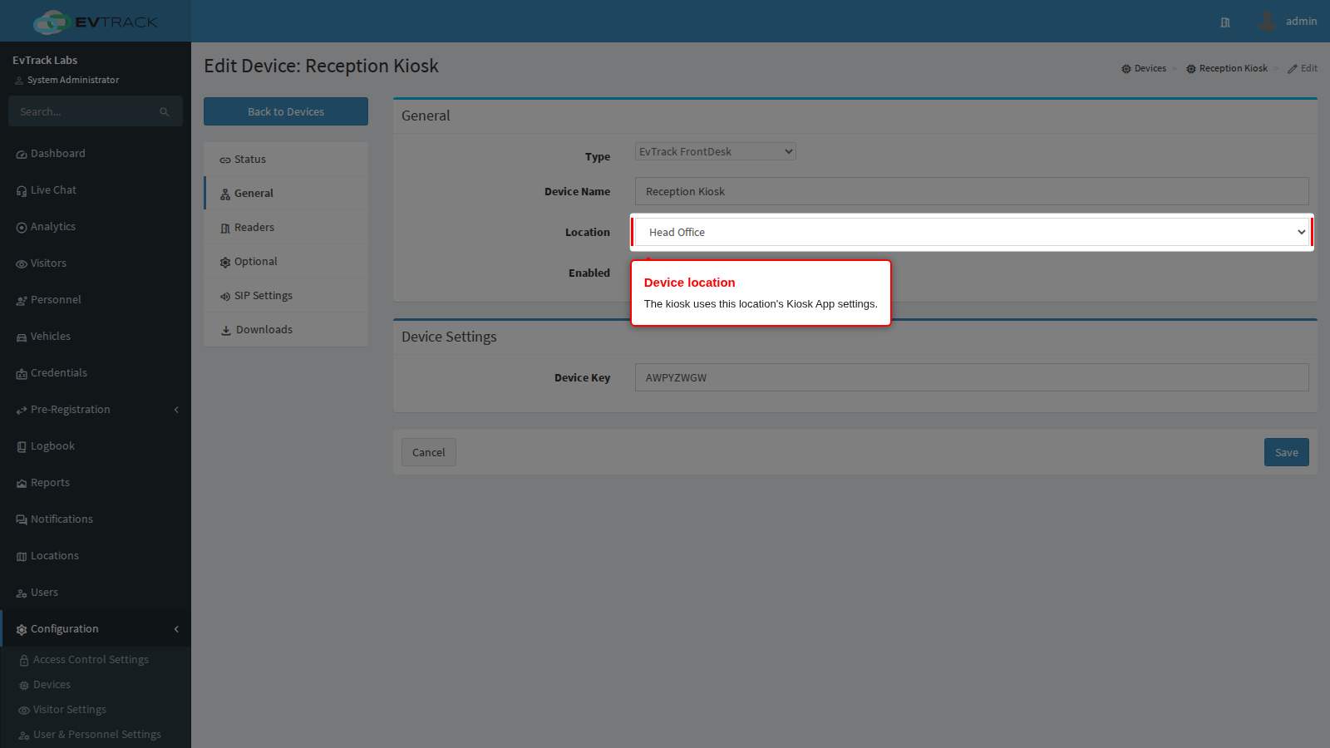
Task: Collapse the Configuration menu chevron
Action: (x=176, y=629)
